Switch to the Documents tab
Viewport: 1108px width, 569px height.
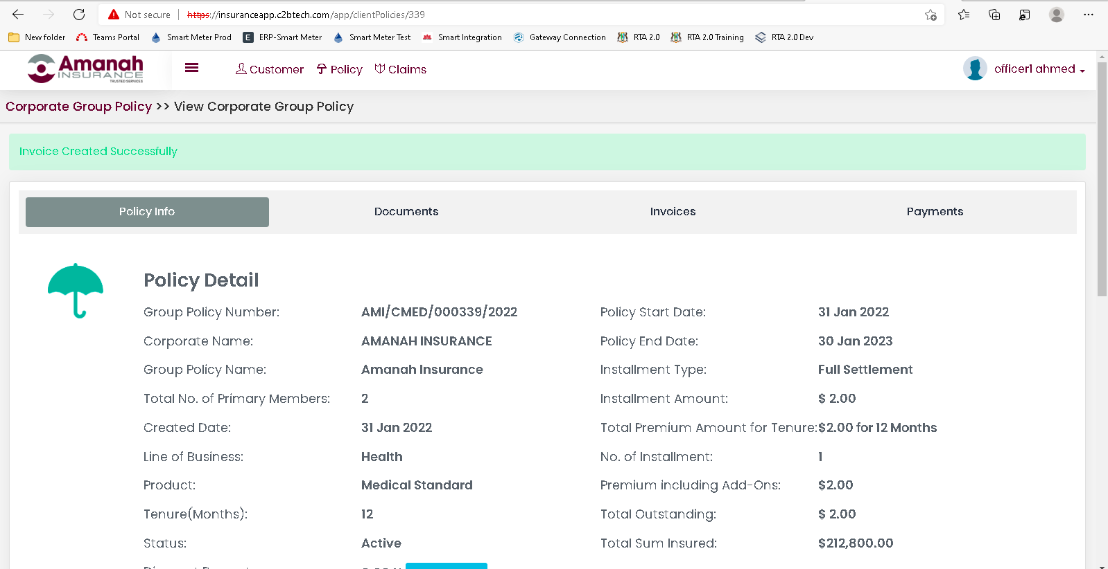coord(406,212)
